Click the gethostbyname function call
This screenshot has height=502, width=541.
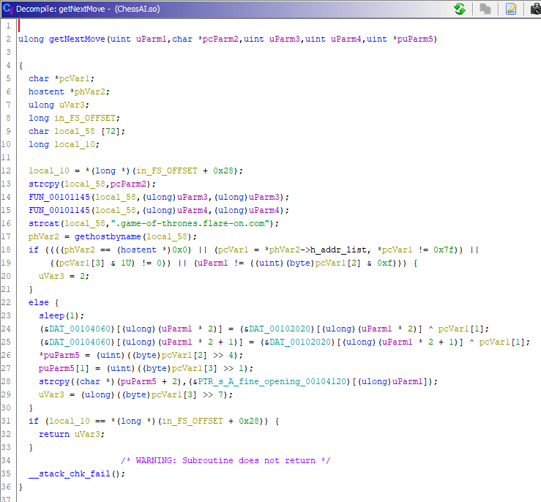[x=108, y=237]
